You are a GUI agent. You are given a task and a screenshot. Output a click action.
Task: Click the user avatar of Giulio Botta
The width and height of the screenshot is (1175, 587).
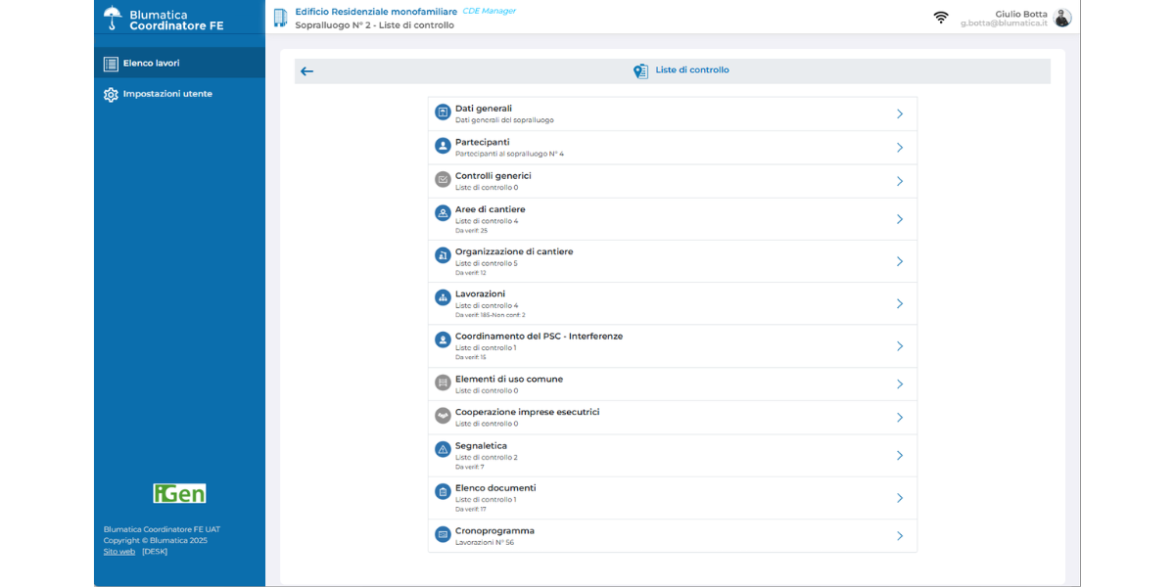coord(1062,18)
